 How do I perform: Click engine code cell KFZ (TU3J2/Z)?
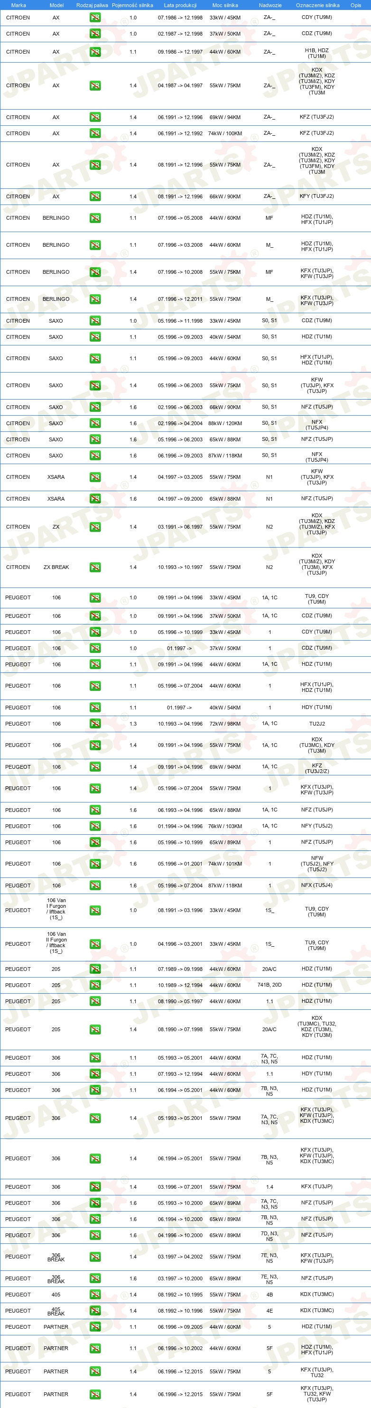317,768
